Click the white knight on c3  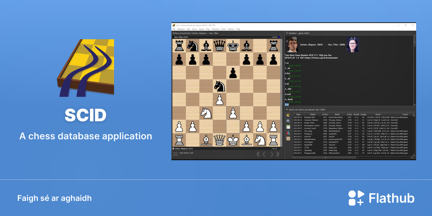coord(206,113)
